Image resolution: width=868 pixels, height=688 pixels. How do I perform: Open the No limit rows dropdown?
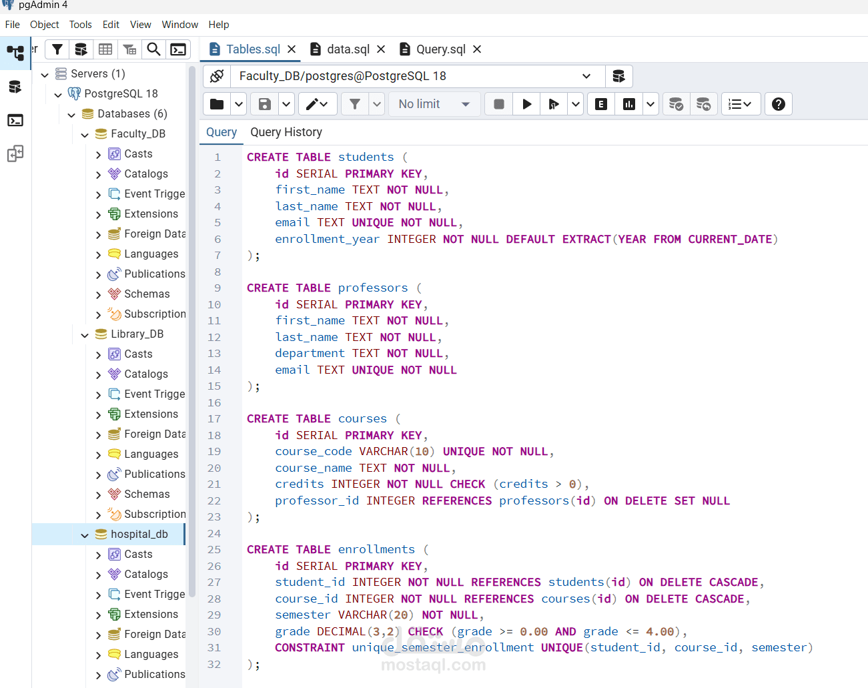[434, 104]
